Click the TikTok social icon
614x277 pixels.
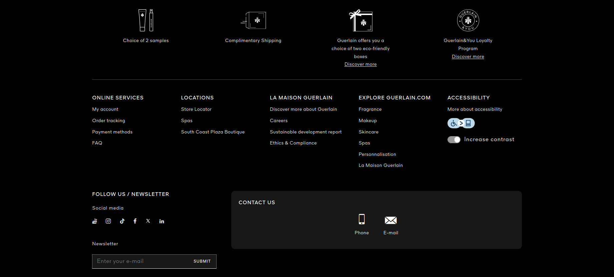pyautogui.click(x=122, y=221)
